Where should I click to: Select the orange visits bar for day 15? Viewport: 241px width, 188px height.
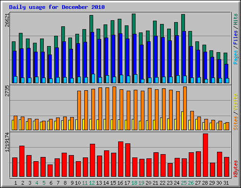[114, 108]
